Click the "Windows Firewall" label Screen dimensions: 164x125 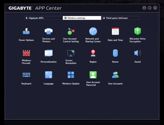pos(26,62)
